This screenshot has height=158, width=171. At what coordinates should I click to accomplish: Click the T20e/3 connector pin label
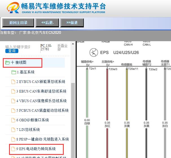click(x=113, y=69)
